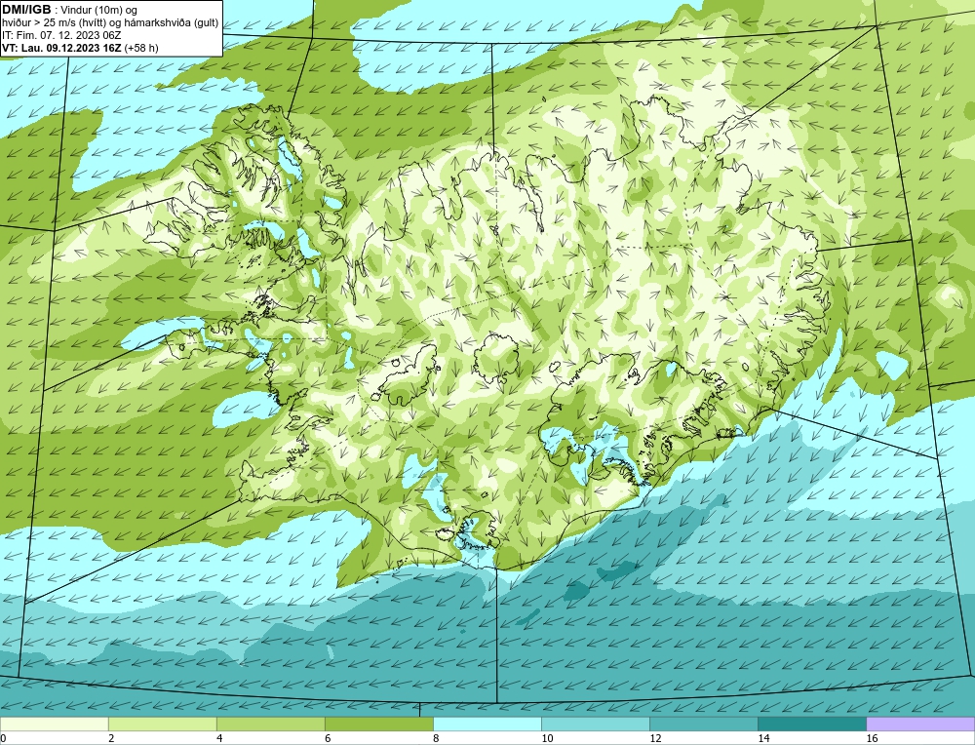Click the legend value 4
Image resolution: width=975 pixels, height=745 pixels.
219,738
